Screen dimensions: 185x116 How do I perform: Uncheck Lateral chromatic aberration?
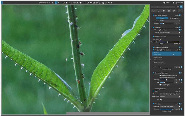pyautogui.click(x=160, y=76)
